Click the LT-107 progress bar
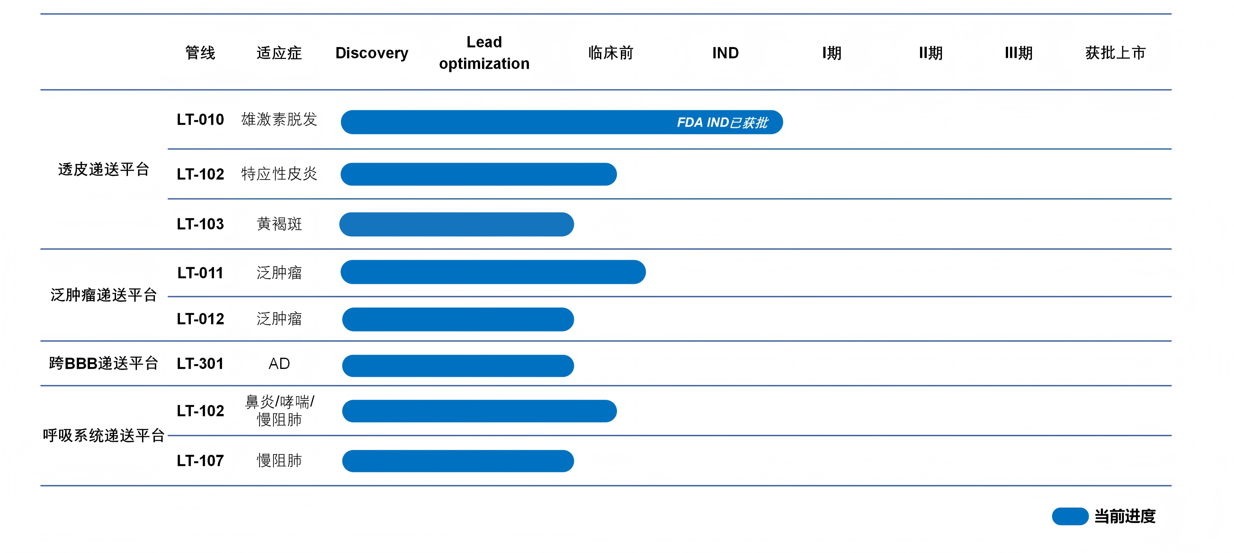 tap(458, 461)
